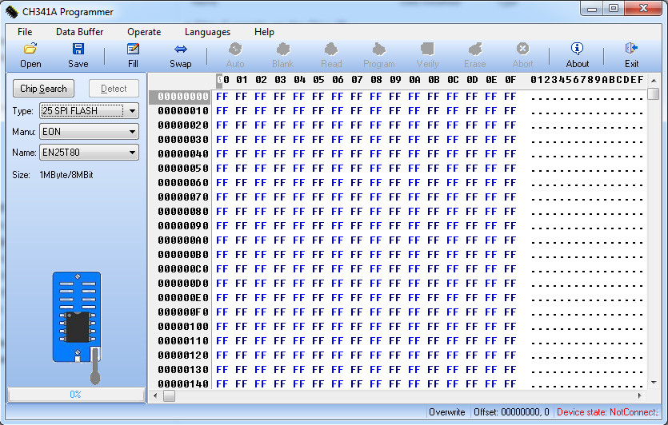Viewport: 668px width, 425px height.
Task: Click the Abort toolbar icon
Action: click(x=522, y=49)
